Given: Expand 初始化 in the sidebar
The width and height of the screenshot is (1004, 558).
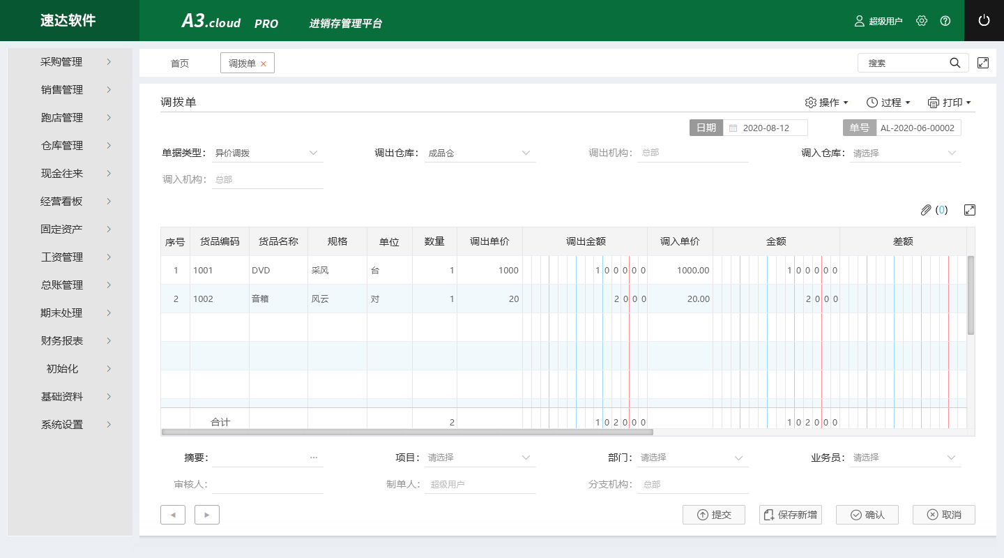Looking at the screenshot, I should pyautogui.click(x=70, y=369).
